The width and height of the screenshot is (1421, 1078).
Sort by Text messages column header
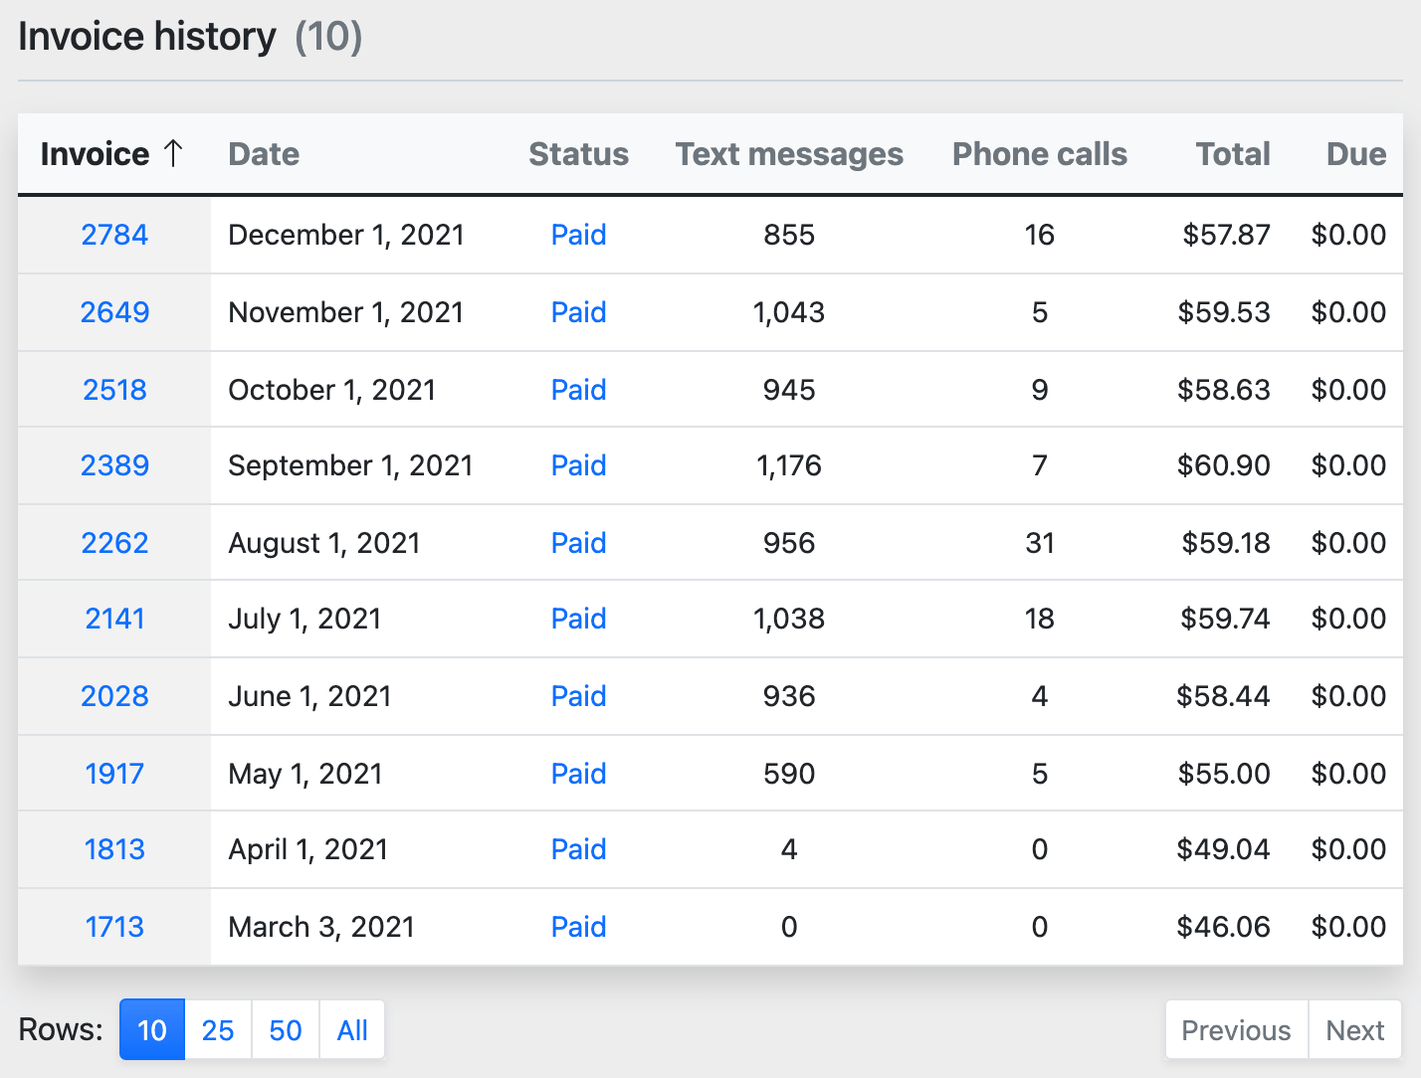(789, 154)
